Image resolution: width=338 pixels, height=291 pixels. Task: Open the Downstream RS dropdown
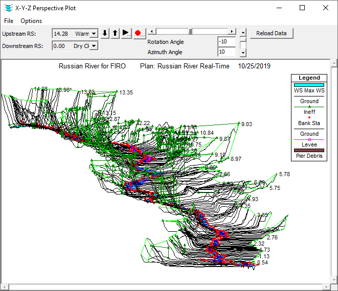click(x=94, y=45)
